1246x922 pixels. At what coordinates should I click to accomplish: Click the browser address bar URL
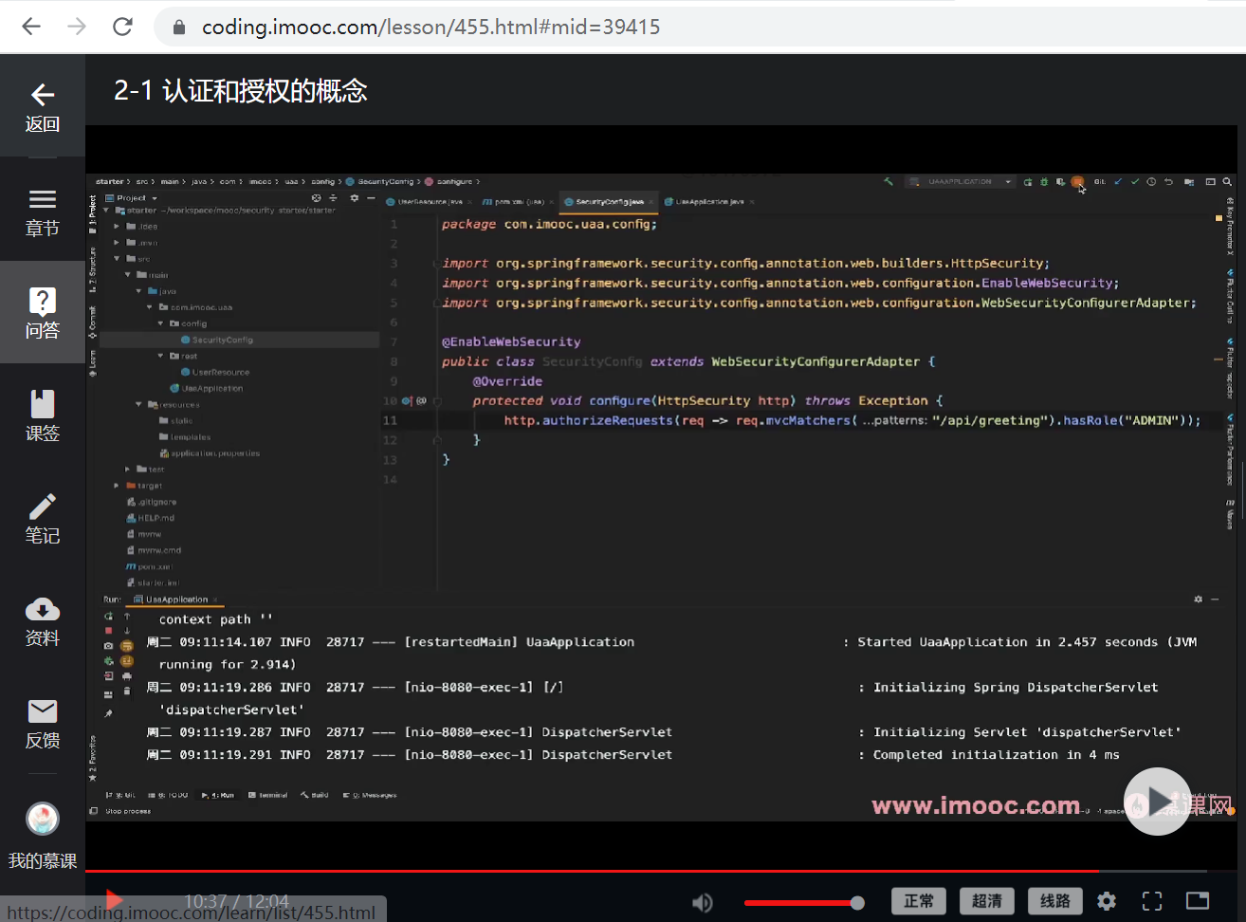[431, 27]
